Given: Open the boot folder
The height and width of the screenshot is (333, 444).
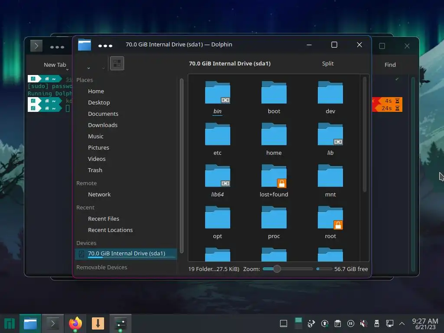Looking at the screenshot, I should [x=274, y=98].
